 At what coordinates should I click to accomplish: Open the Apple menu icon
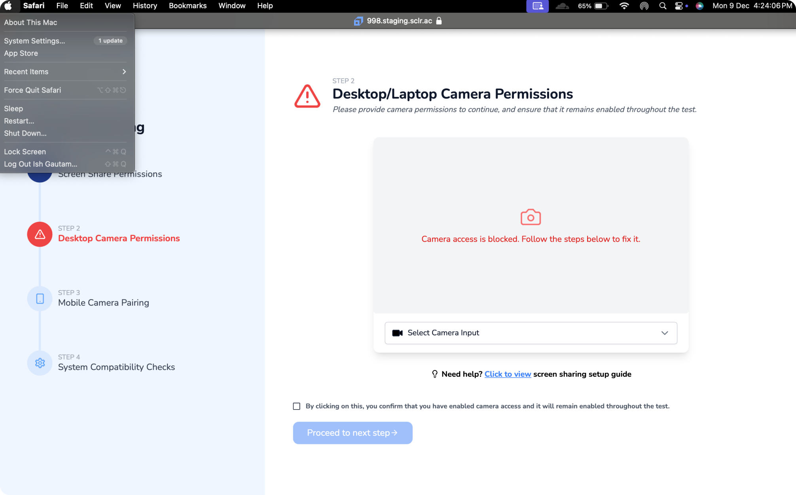[8, 6]
